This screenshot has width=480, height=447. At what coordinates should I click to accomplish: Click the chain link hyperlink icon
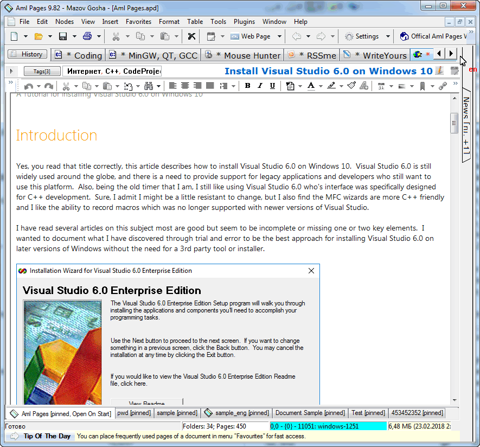(x=443, y=86)
